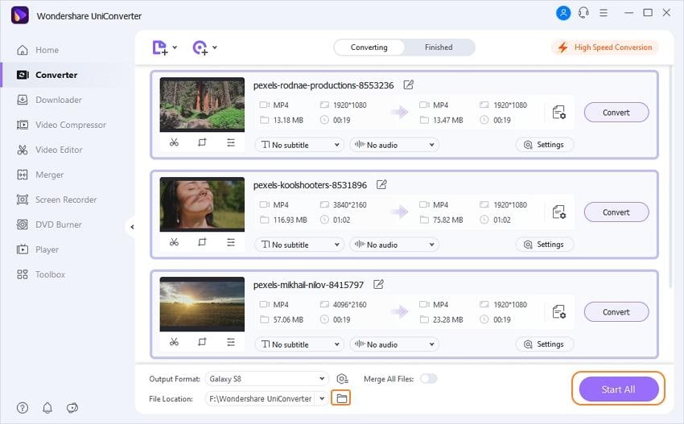Image resolution: width=684 pixels, height=424 pixels.
Task: Switch to the Converting tab
Action: coord(369,47)
